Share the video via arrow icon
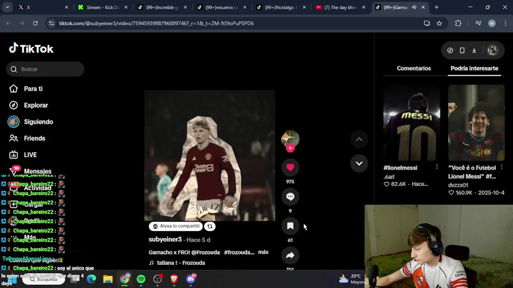The height and width of the screenshot is (288, 513). coord(290,255)
